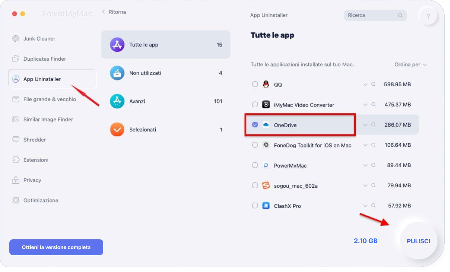Viewport: 450px width, 272px height.
Task: Open the Privacy lock icon
Action: click(x=15, y=180)
